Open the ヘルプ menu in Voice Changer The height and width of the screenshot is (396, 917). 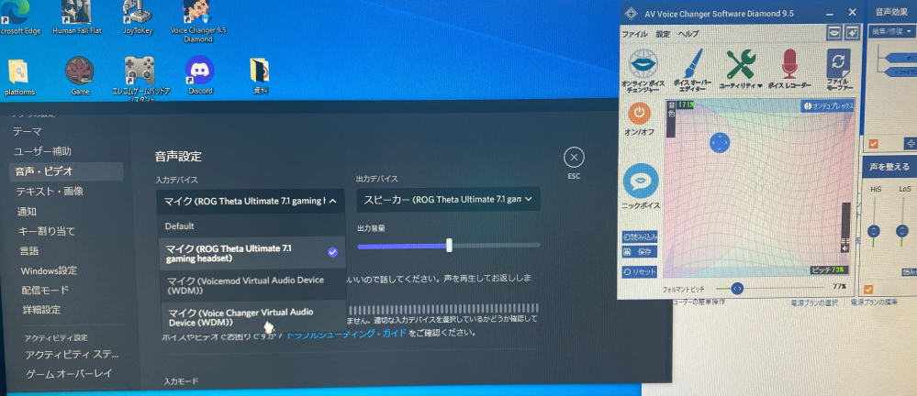pos(688,35)
